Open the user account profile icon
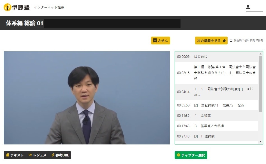This screenshot has width=266, height=164. tap(248, 7)
